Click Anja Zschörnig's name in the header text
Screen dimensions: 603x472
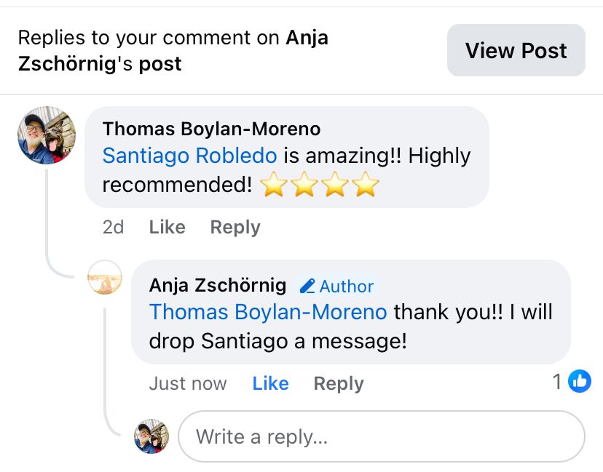173,50
